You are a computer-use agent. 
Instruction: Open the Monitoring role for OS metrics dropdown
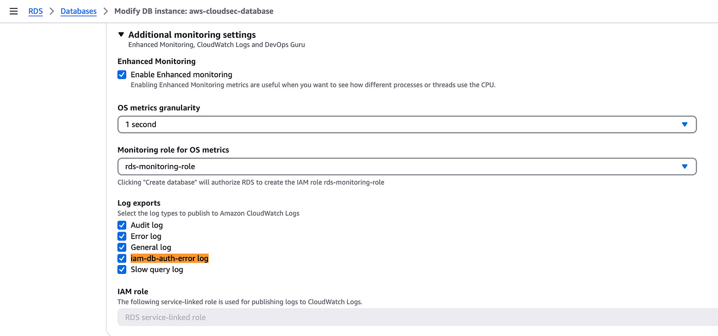(x=407, y=167)
